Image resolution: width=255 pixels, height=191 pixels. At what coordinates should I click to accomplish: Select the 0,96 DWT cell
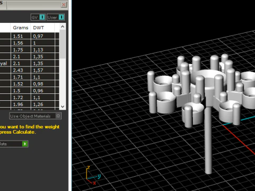(43, 91)
